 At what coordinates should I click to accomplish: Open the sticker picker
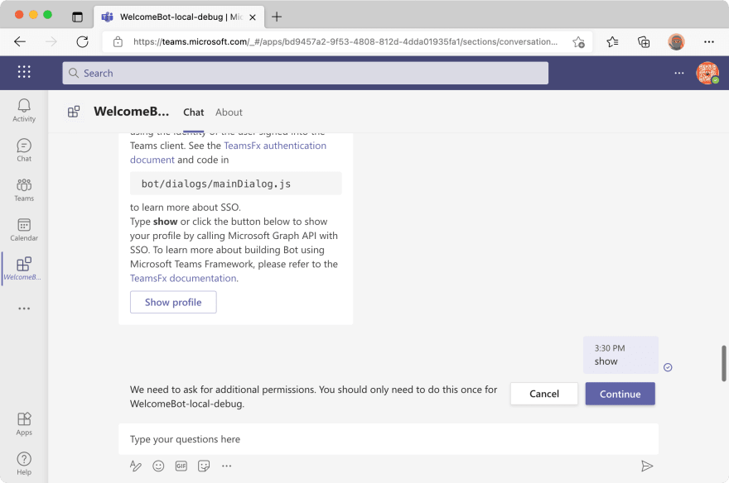point(204,466)
